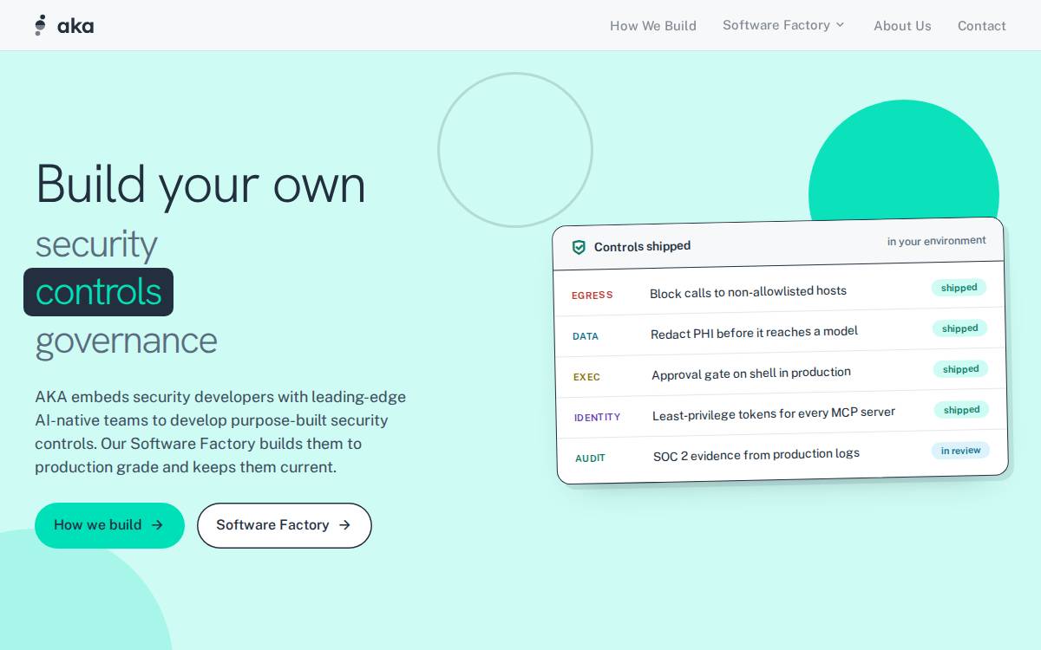The image size is (1041, 650).
Task: Select the DATA tag
Action: coord(586,336)
